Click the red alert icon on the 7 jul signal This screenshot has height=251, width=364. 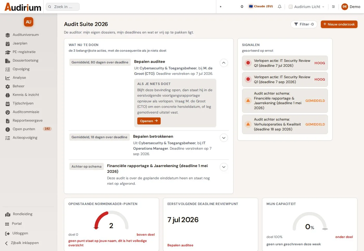pos(248,63)
